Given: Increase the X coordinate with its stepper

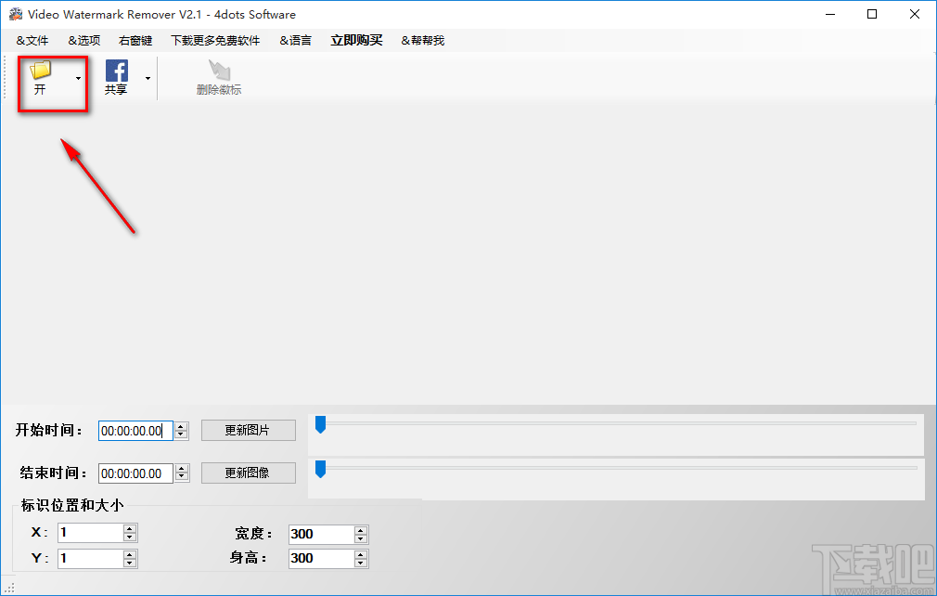Looking at the screenshot, I should point(130,528).
